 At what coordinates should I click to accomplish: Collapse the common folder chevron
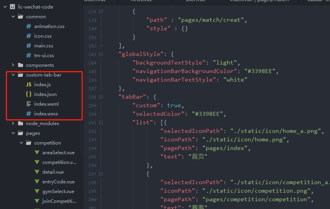pyautogui.click(x=13, y=16)
